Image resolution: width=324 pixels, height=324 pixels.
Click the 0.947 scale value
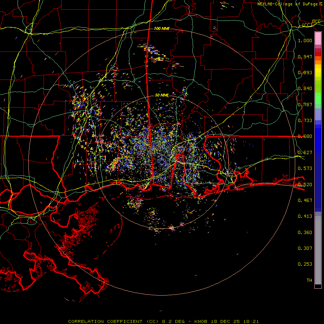pyautogui.click(x=305, y=57)
